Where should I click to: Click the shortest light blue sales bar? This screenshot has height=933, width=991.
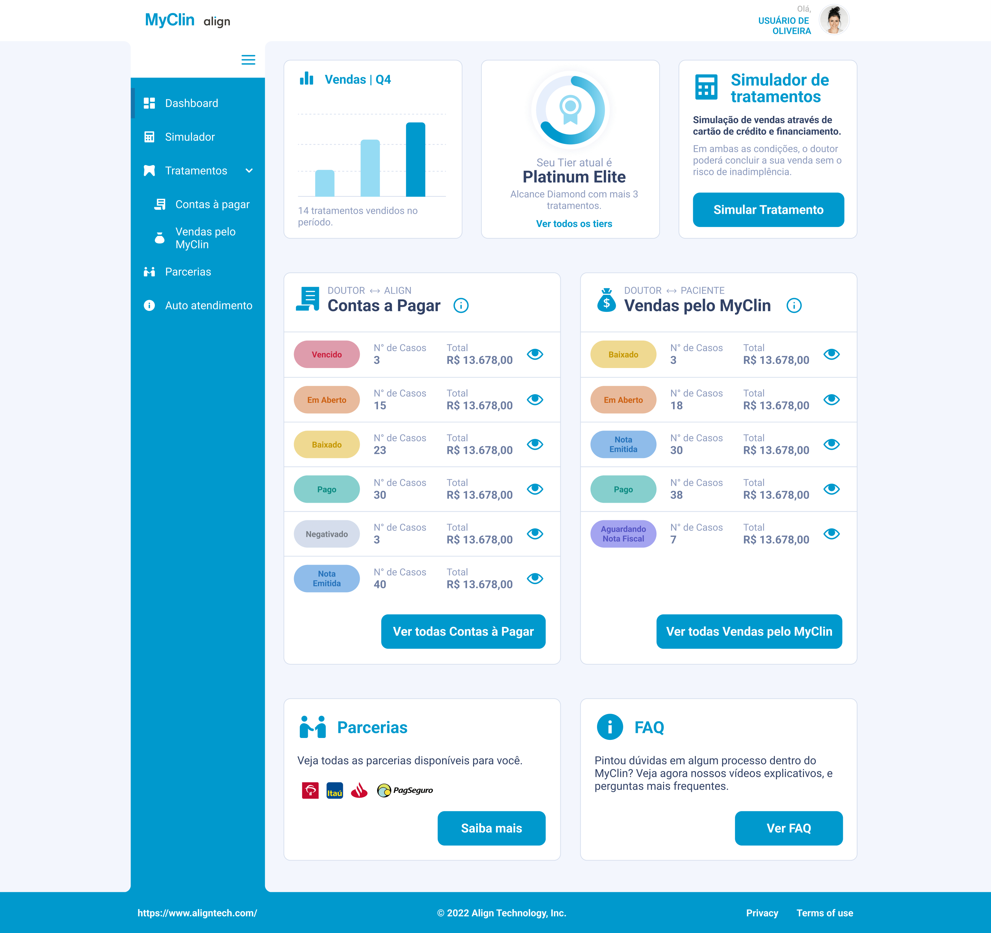click(x=324, y=184)
